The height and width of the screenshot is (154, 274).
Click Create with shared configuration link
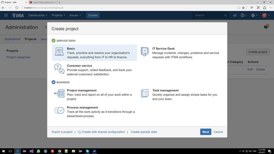[x=103, y=132]
